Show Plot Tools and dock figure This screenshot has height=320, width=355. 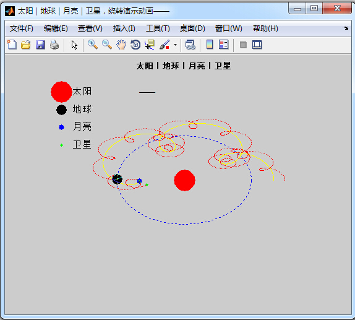257,45
